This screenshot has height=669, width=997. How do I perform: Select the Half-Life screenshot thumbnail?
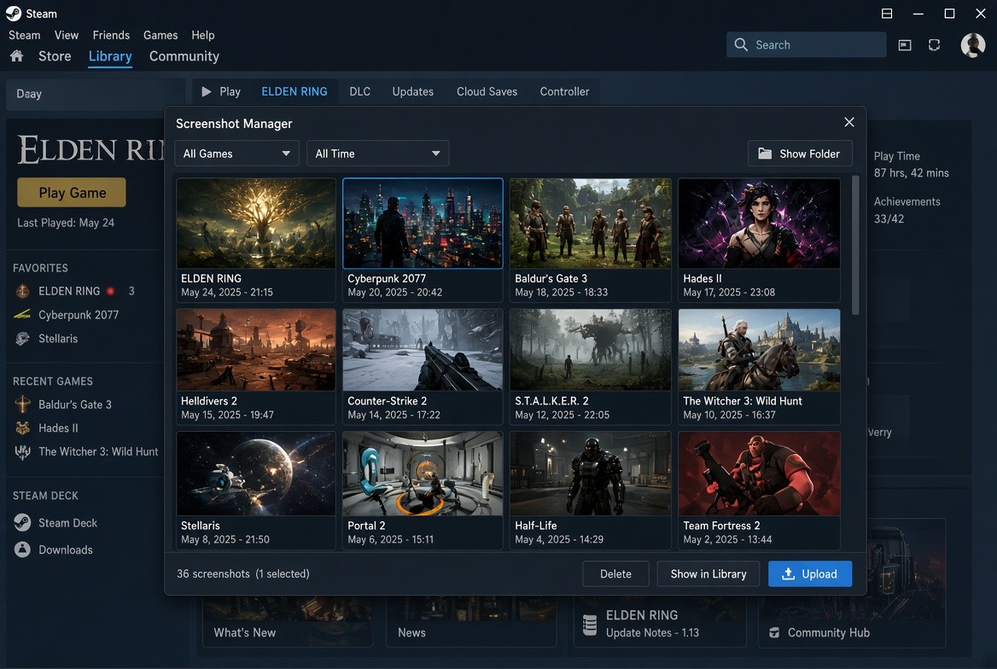pos(590,474)
